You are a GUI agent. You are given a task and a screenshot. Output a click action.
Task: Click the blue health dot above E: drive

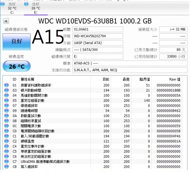coord(26,4)
